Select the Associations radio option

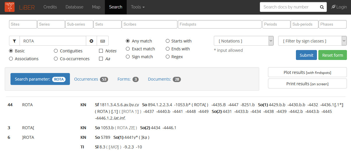(x=11, y=59)
